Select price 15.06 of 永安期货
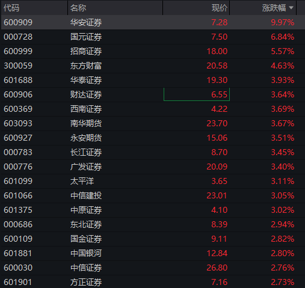This screenshot has width=305, height=288. pyautogui.click(x=217, y=138)
